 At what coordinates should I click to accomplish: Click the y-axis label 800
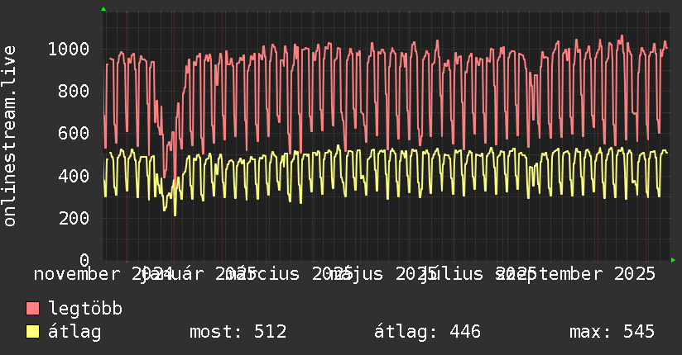pos(74,91)
